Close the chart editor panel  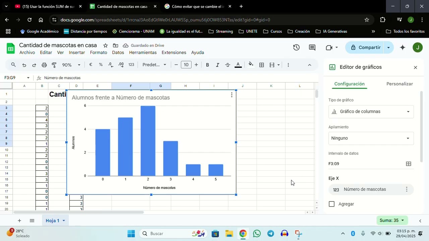(415, 67)
